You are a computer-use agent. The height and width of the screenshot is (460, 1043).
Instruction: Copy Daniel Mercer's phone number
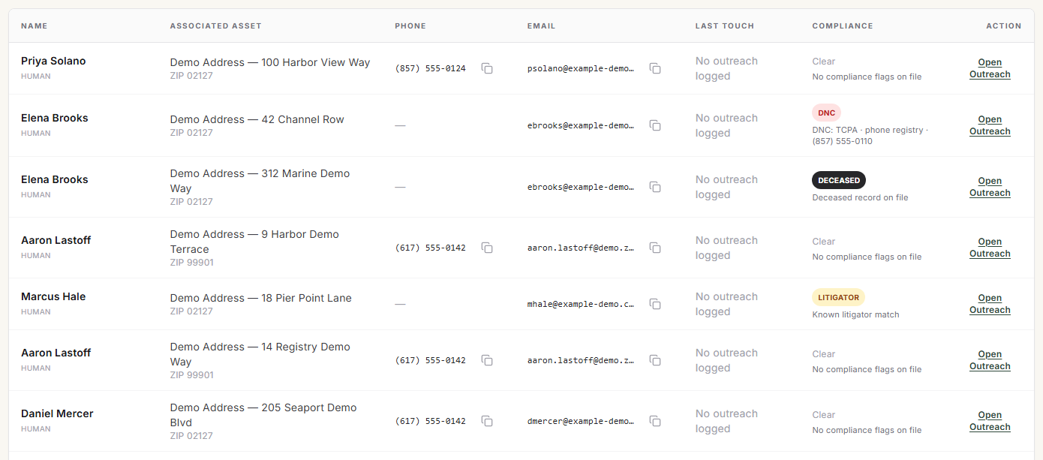487,421
